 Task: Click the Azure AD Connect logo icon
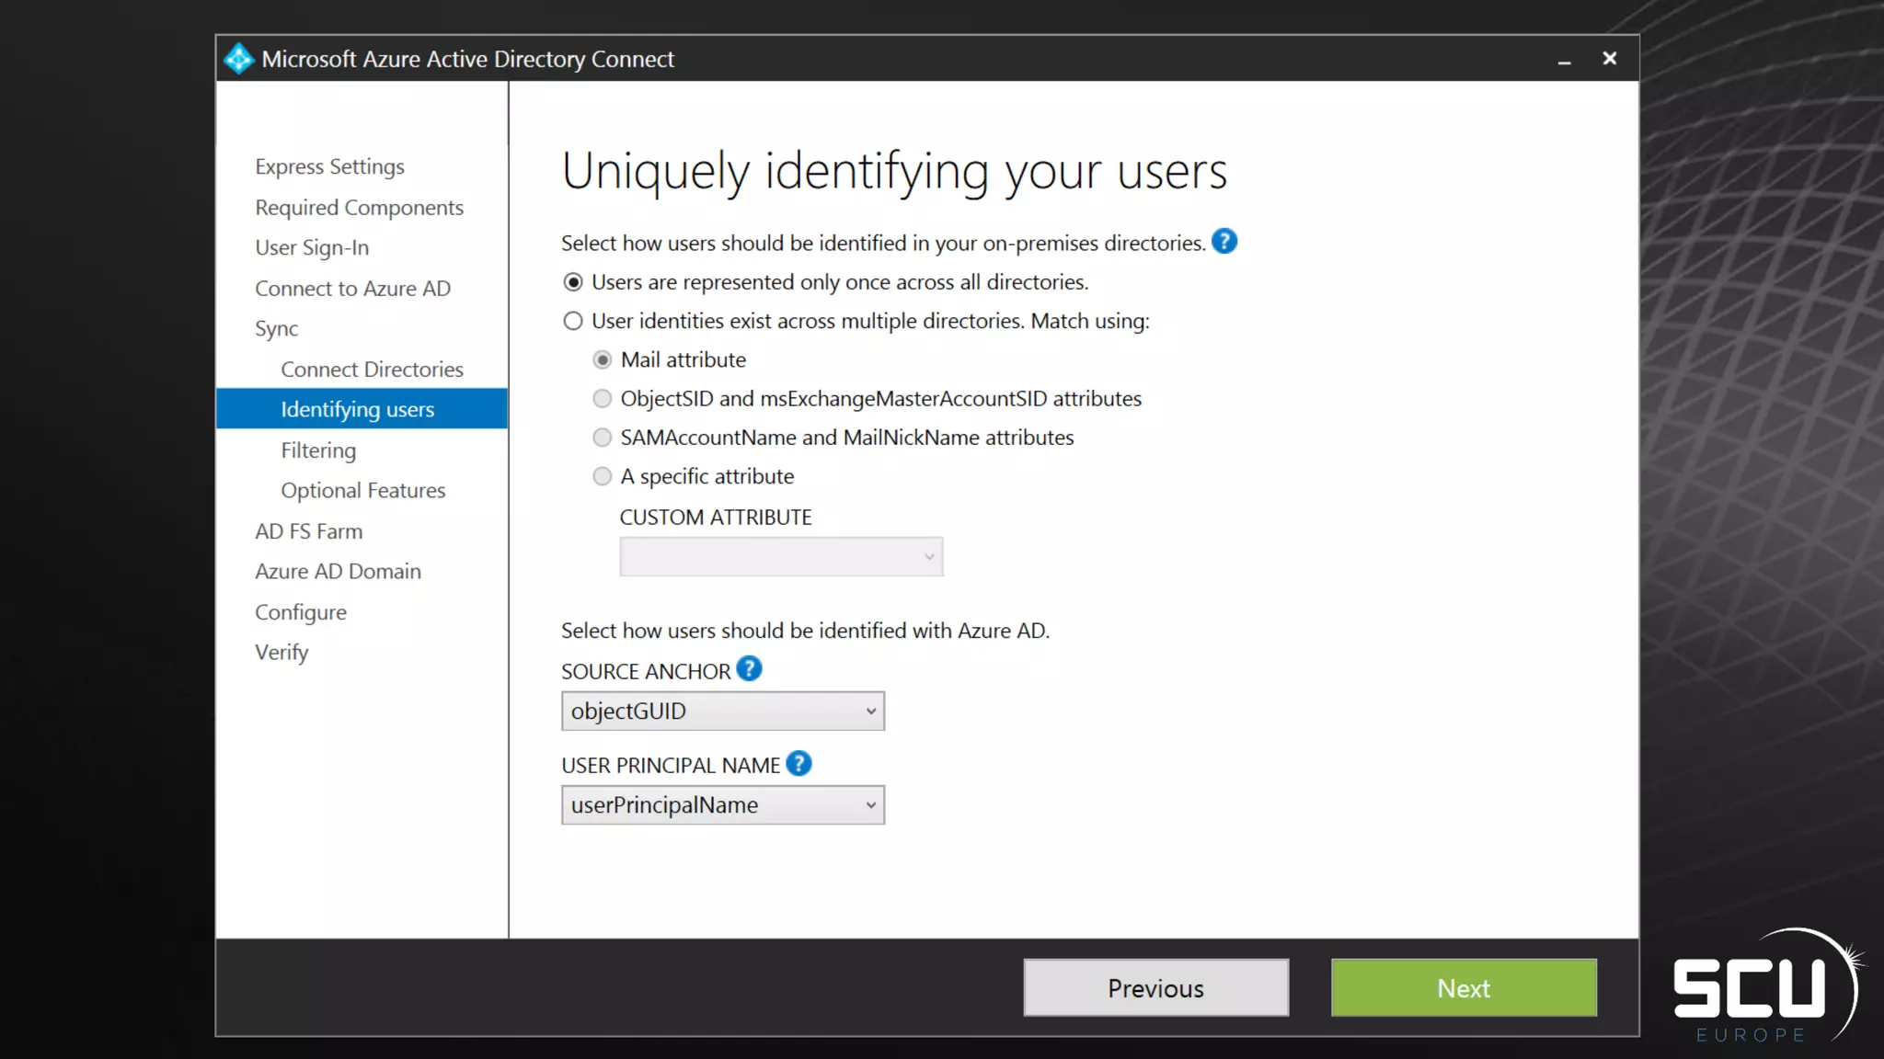(238, 59)
